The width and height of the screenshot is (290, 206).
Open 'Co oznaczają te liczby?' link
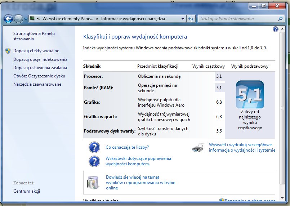[x=127, y=147]
